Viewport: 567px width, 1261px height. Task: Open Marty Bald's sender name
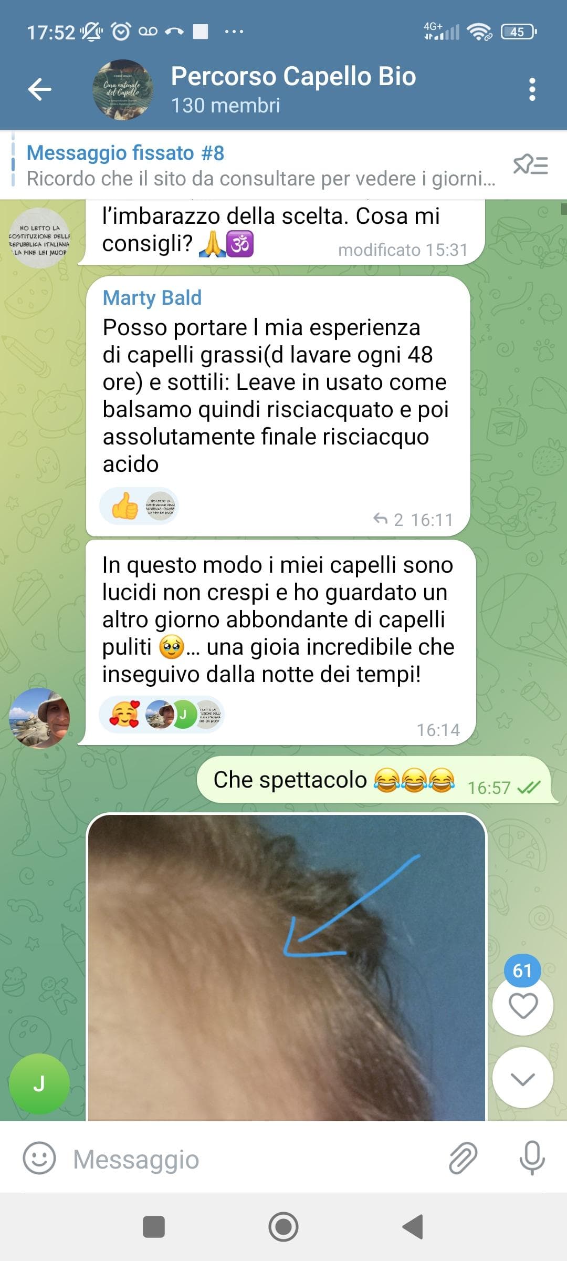[x=152, y=298]
